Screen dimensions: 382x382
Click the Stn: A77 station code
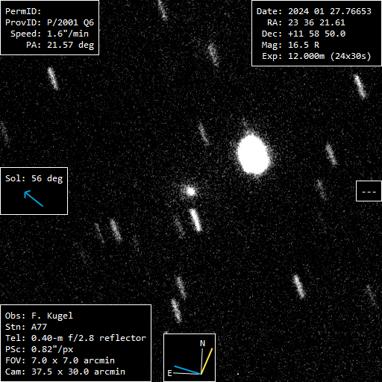click(26, 327)
